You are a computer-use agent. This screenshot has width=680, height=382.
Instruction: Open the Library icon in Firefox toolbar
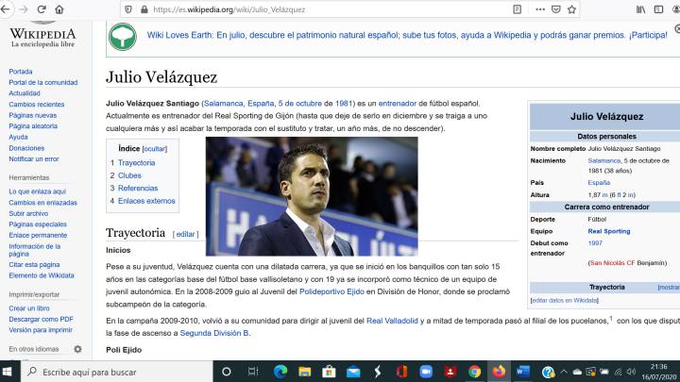tap(640, 9)
